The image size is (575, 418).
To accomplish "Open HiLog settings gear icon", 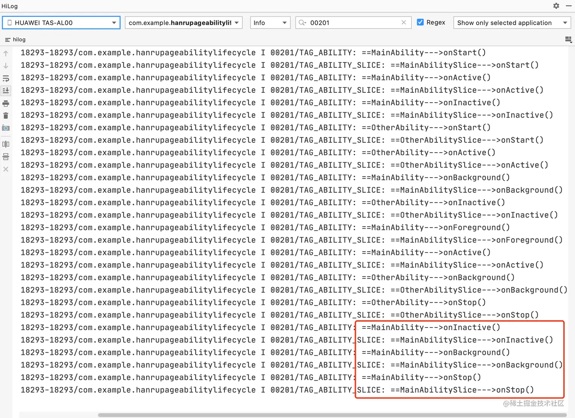I will (556, 6).
